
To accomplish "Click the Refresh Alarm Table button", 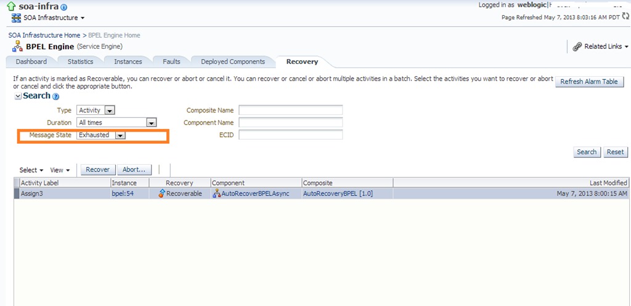I will point(588,82).
